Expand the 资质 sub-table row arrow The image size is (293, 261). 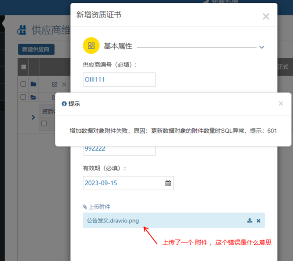click(33, 118)
